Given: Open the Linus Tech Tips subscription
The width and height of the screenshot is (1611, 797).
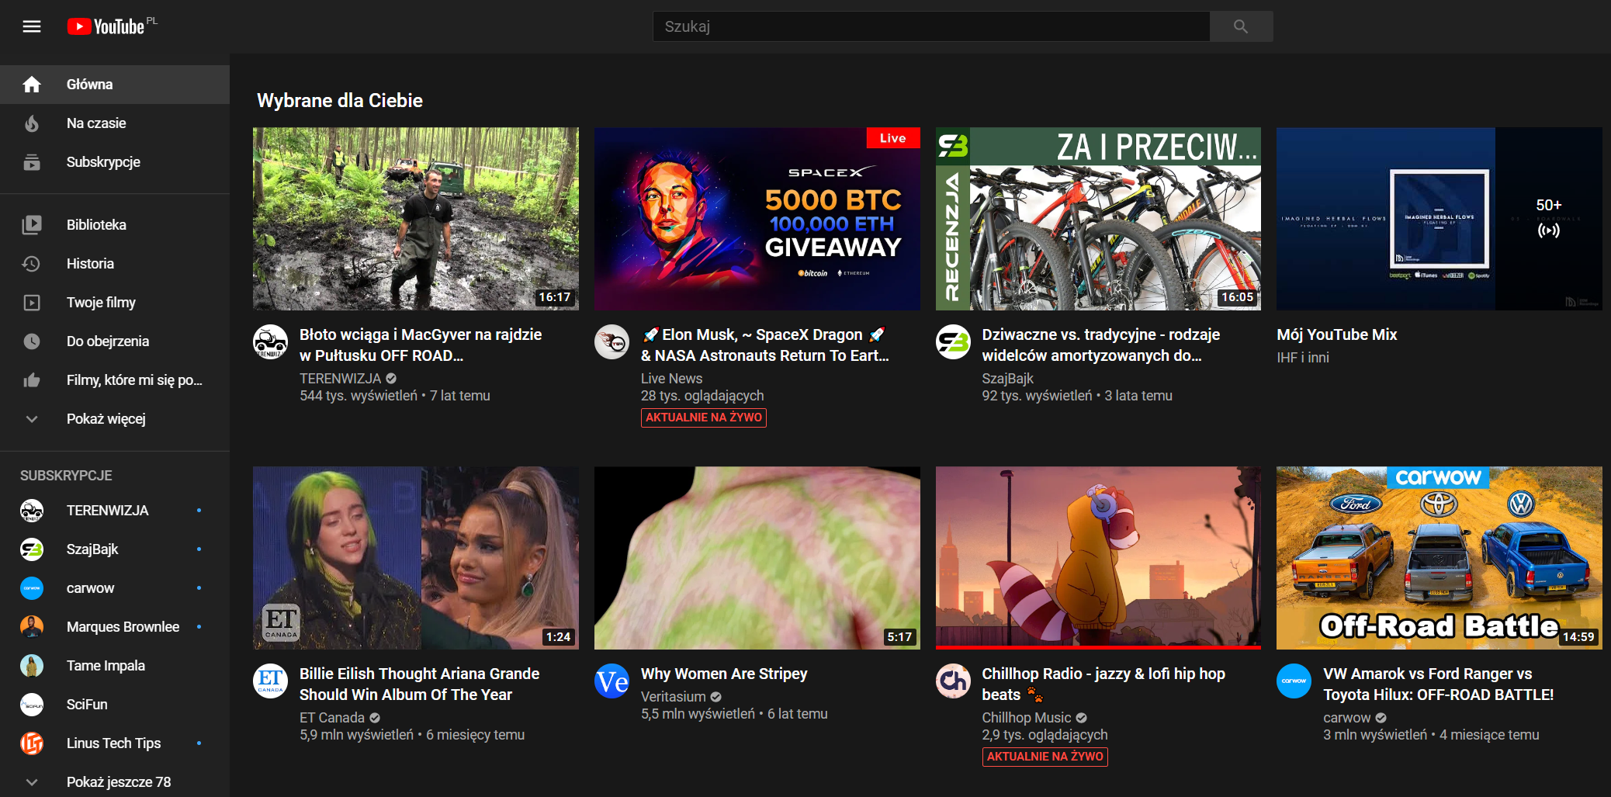Looking at the screenshot, I should 115,743.
